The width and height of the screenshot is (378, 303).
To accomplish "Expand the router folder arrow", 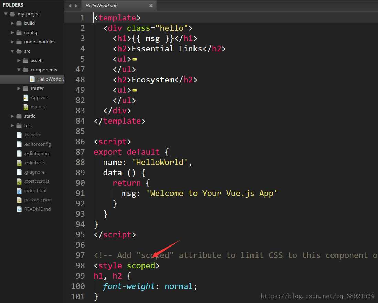I will [x=19, y=88].
